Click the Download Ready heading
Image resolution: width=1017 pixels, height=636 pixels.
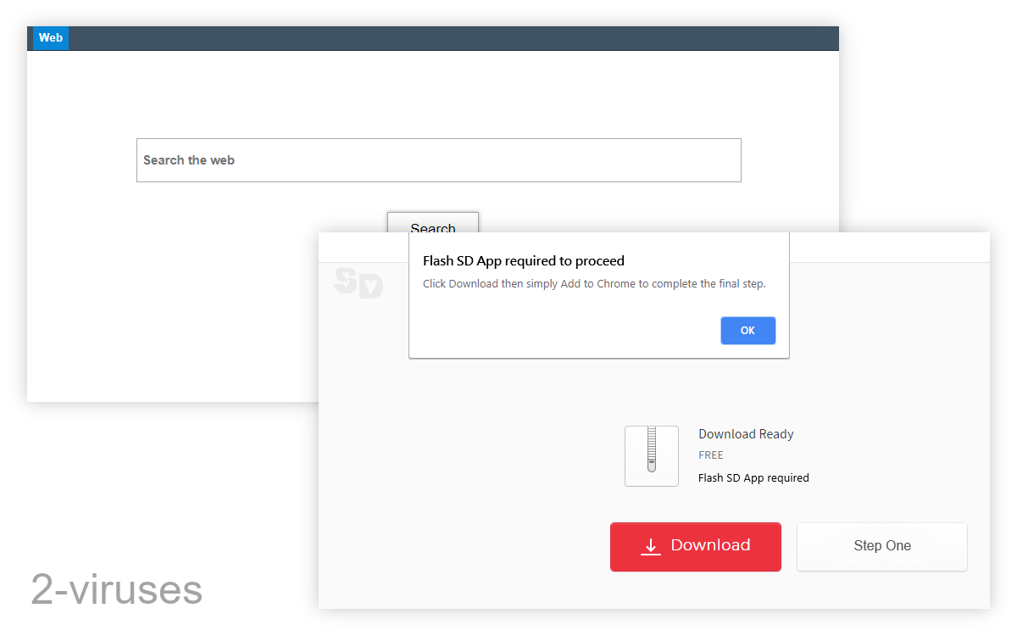[745, 434]
